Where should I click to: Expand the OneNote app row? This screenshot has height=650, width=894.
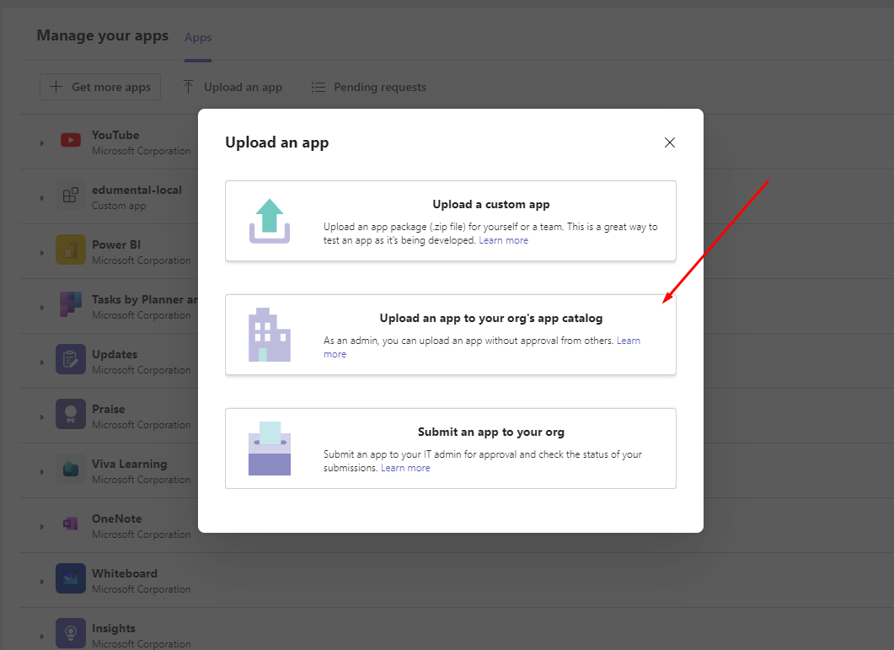point(41,526)
